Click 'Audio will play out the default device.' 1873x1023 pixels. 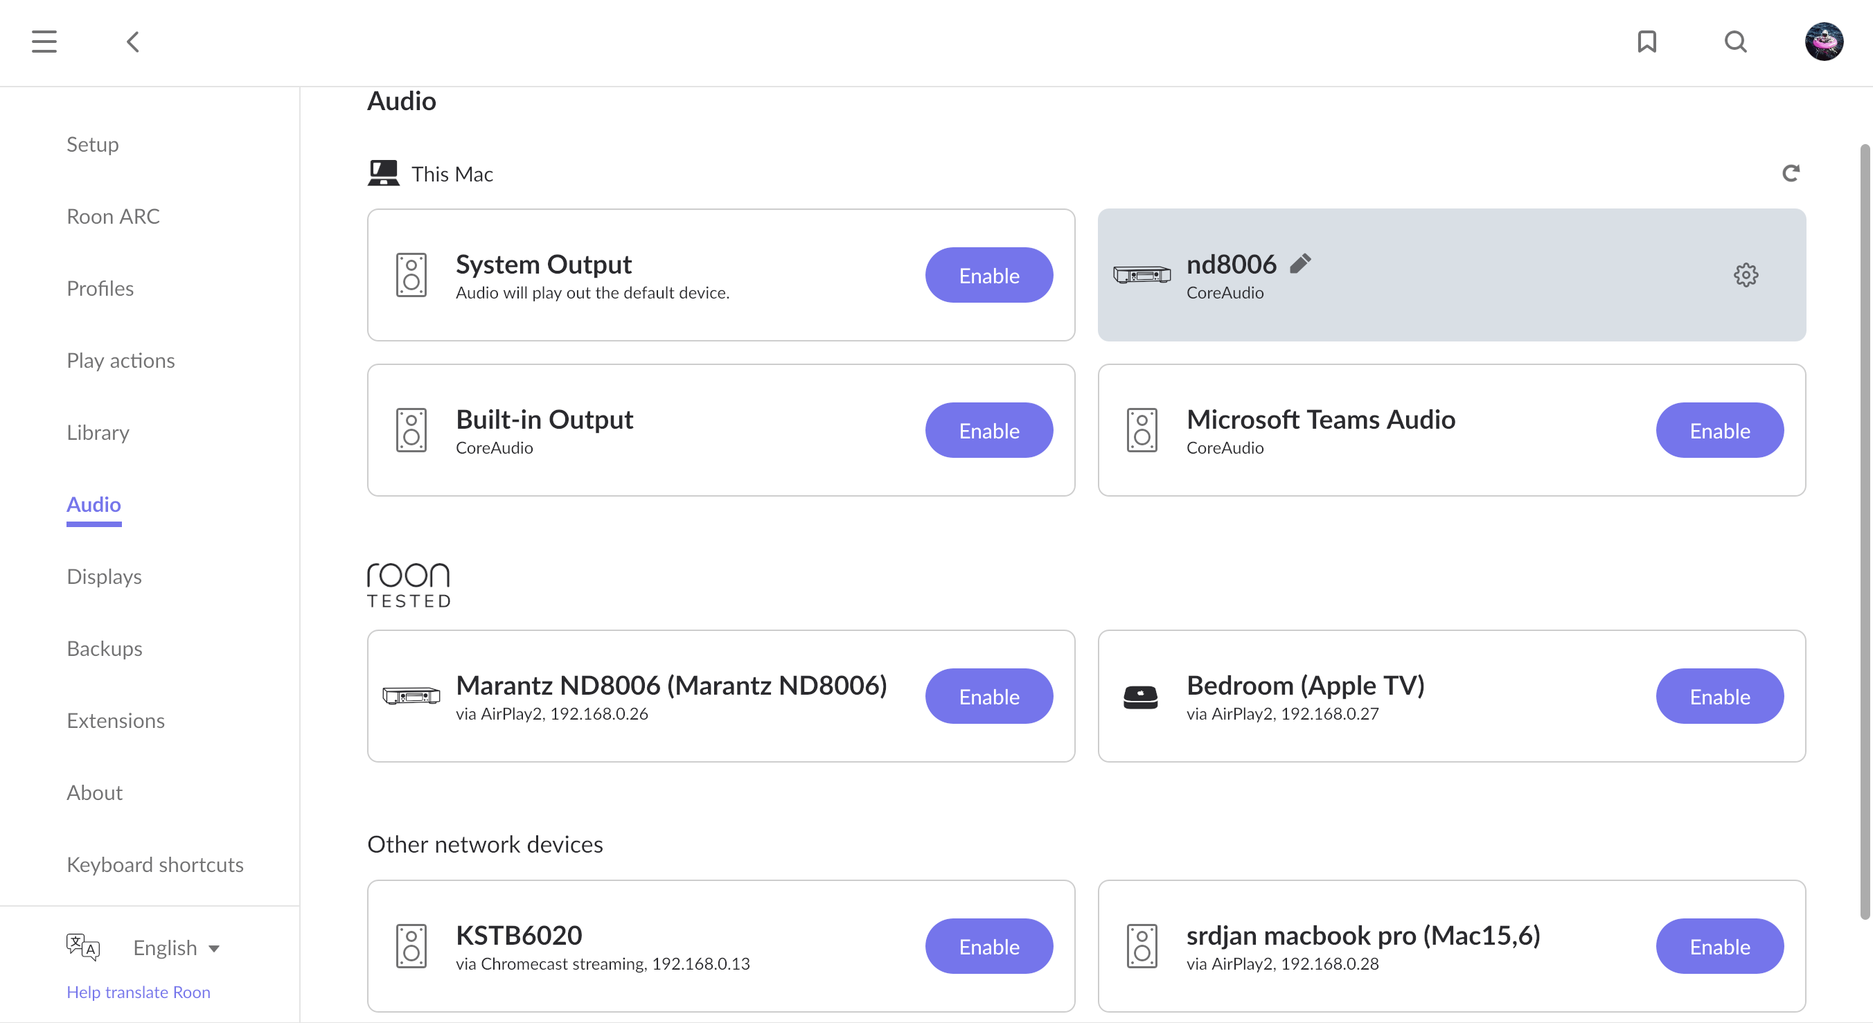click(592, 292)
